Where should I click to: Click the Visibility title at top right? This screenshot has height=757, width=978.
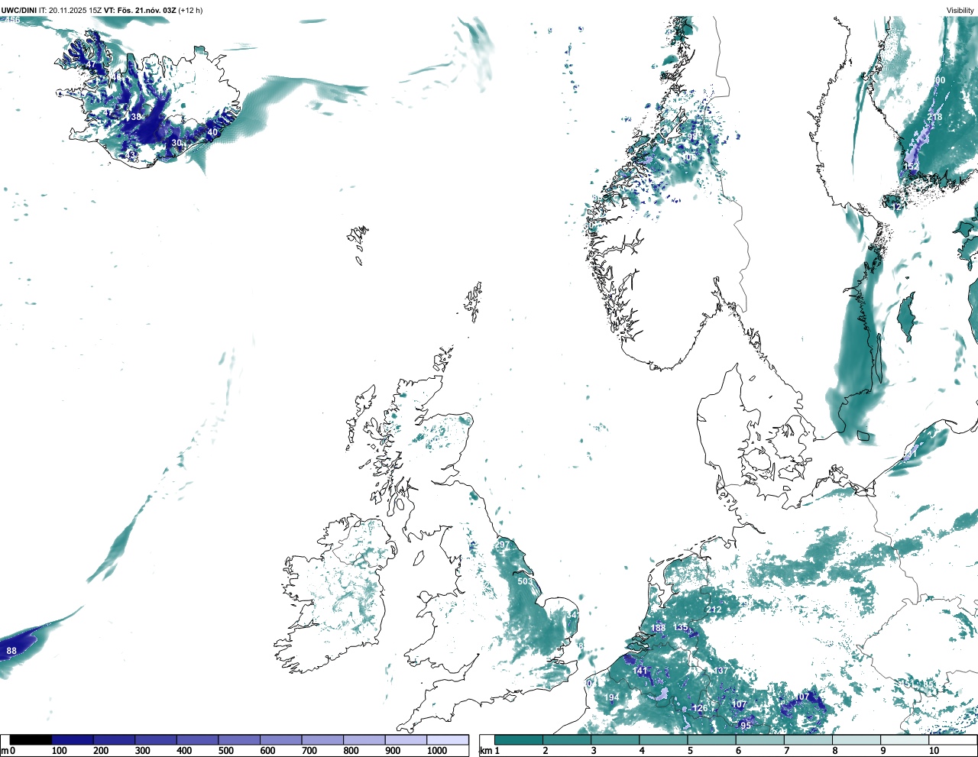point(960,10)
